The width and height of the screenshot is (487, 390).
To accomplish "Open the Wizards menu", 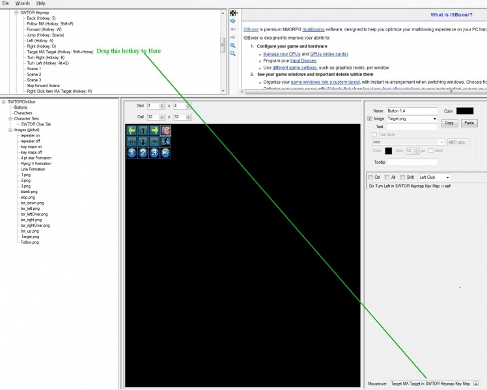I will click(x=23, y=3).
